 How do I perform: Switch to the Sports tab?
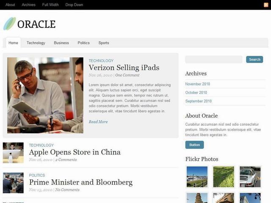[x=104, y=43]
